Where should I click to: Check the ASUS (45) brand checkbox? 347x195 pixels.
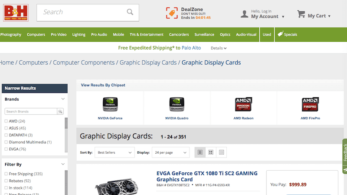6,128
